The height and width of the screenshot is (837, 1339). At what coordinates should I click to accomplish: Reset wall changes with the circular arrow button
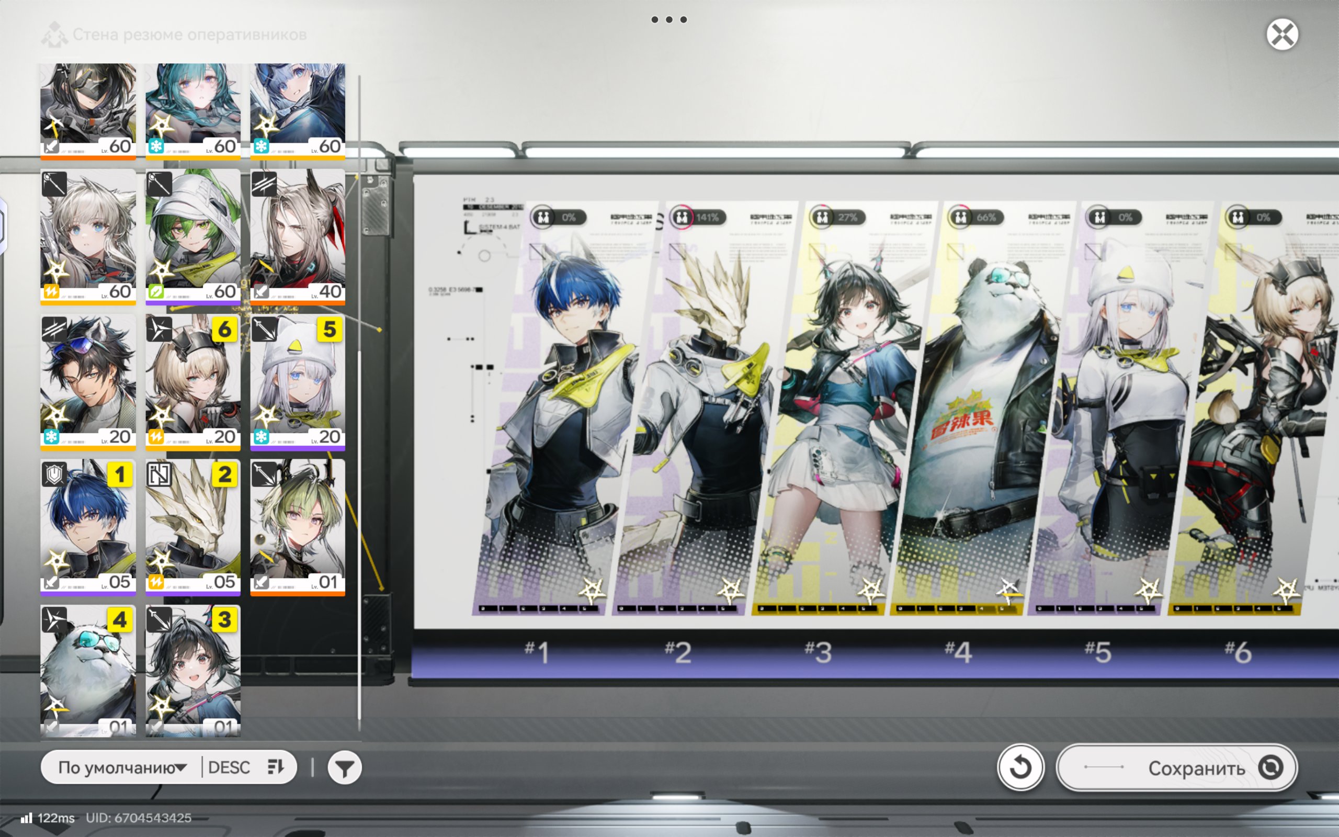click(x=1021, y=767)
